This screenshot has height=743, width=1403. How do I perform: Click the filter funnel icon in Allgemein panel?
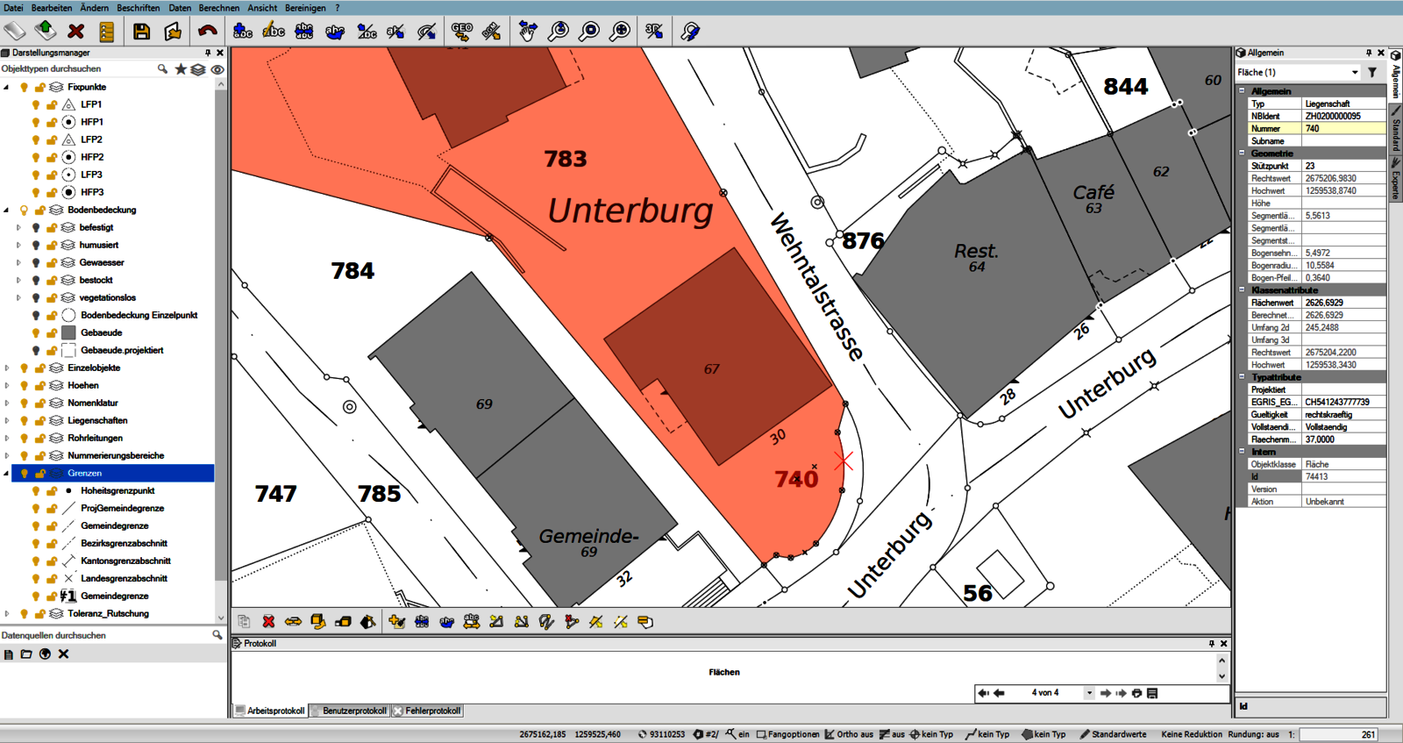(1372, 73)
